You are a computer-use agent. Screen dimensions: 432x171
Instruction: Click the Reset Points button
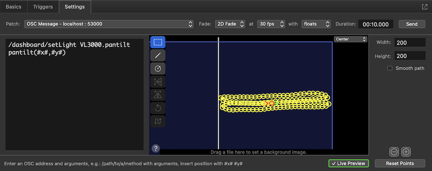400,163
